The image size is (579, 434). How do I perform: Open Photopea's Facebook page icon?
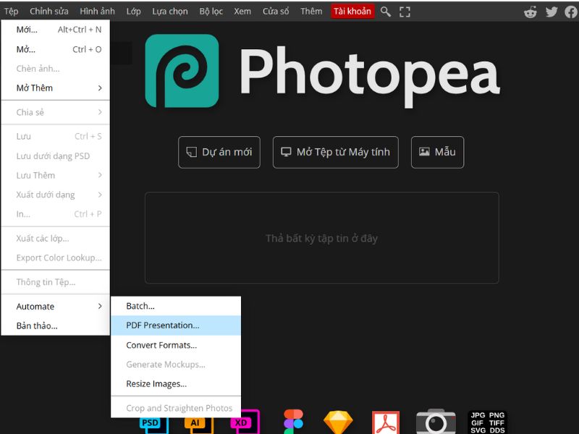pyautogui.click(x=571, y=12)
